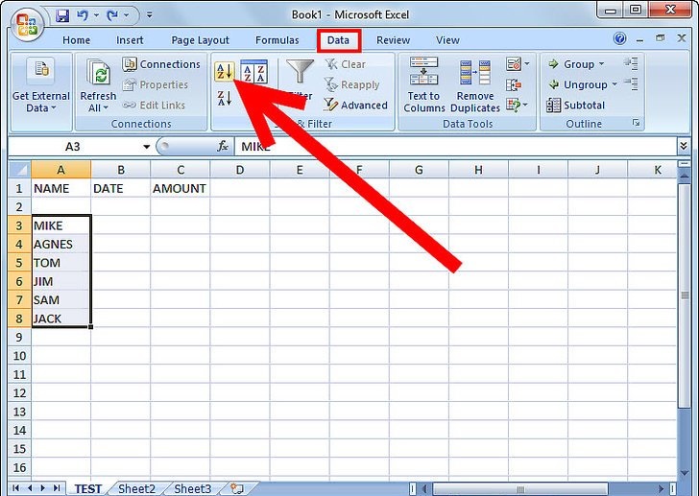Switch to the Formulas ribbon tab
The width and height of the screenshot is (699, 496).
pyautogui.click(x=277, y=40)
